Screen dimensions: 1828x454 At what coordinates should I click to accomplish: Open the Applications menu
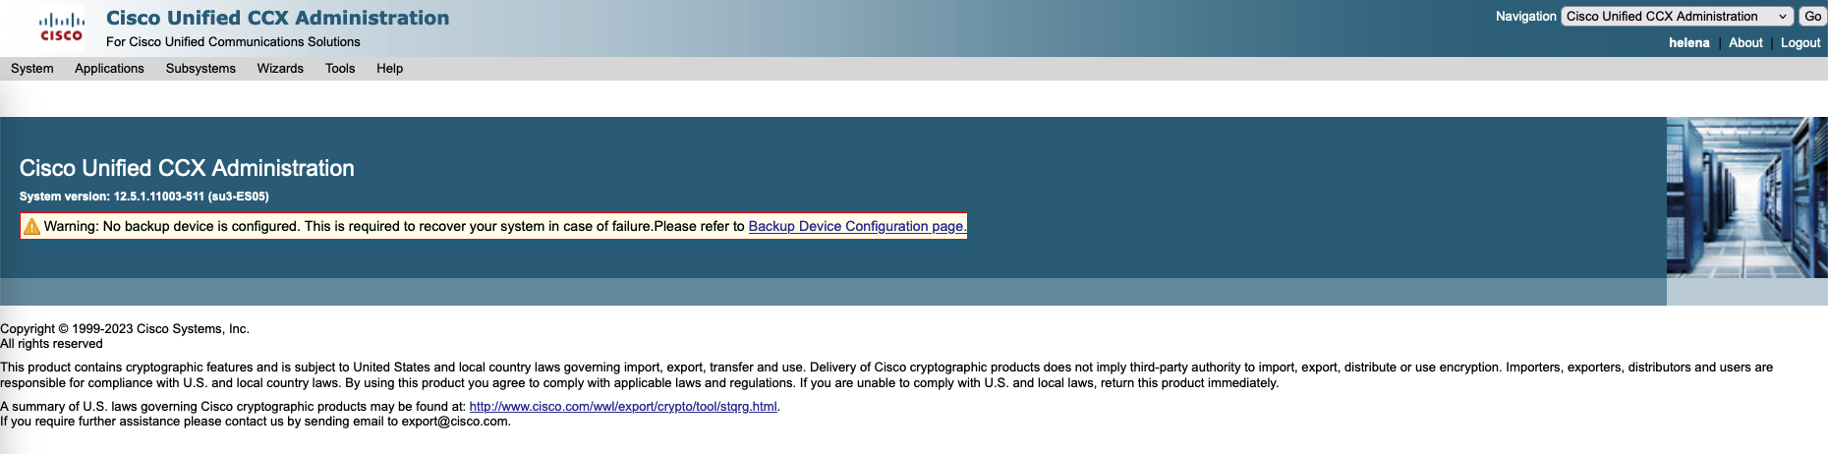109,69
